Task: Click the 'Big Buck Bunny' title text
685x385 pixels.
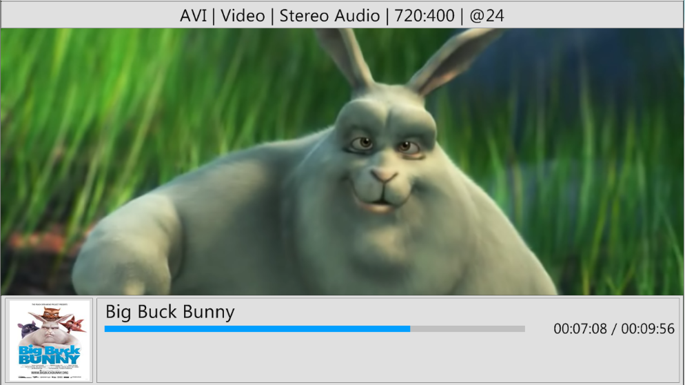Action: pos(170,312)
